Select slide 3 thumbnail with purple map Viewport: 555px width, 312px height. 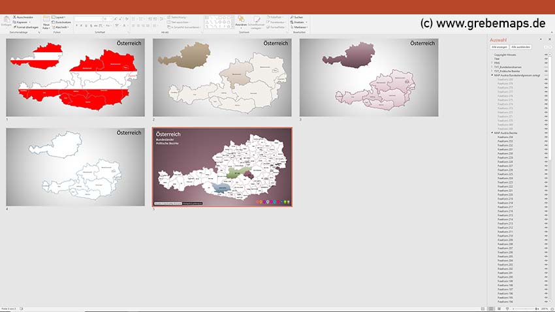tap(369, 77)
